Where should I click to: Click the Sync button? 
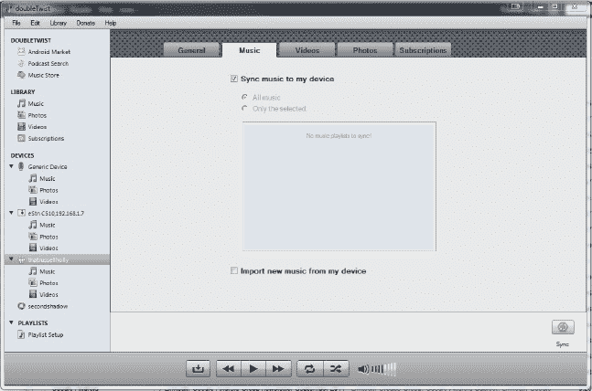click(563, 327)
